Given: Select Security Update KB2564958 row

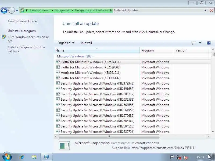Looking at the screenshot, I should tap(132, 110).
